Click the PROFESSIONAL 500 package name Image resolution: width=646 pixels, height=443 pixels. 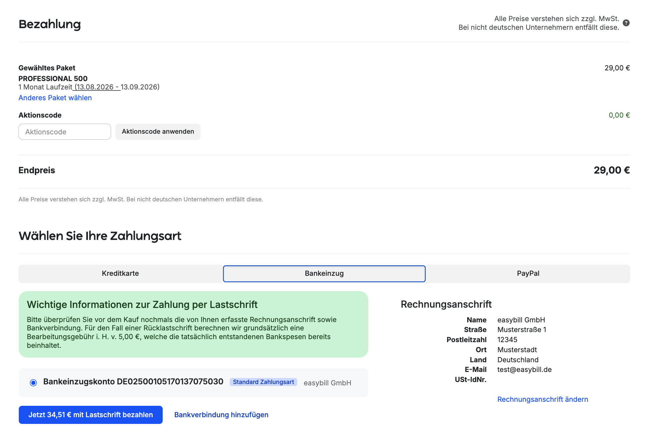tap(53, 79)
